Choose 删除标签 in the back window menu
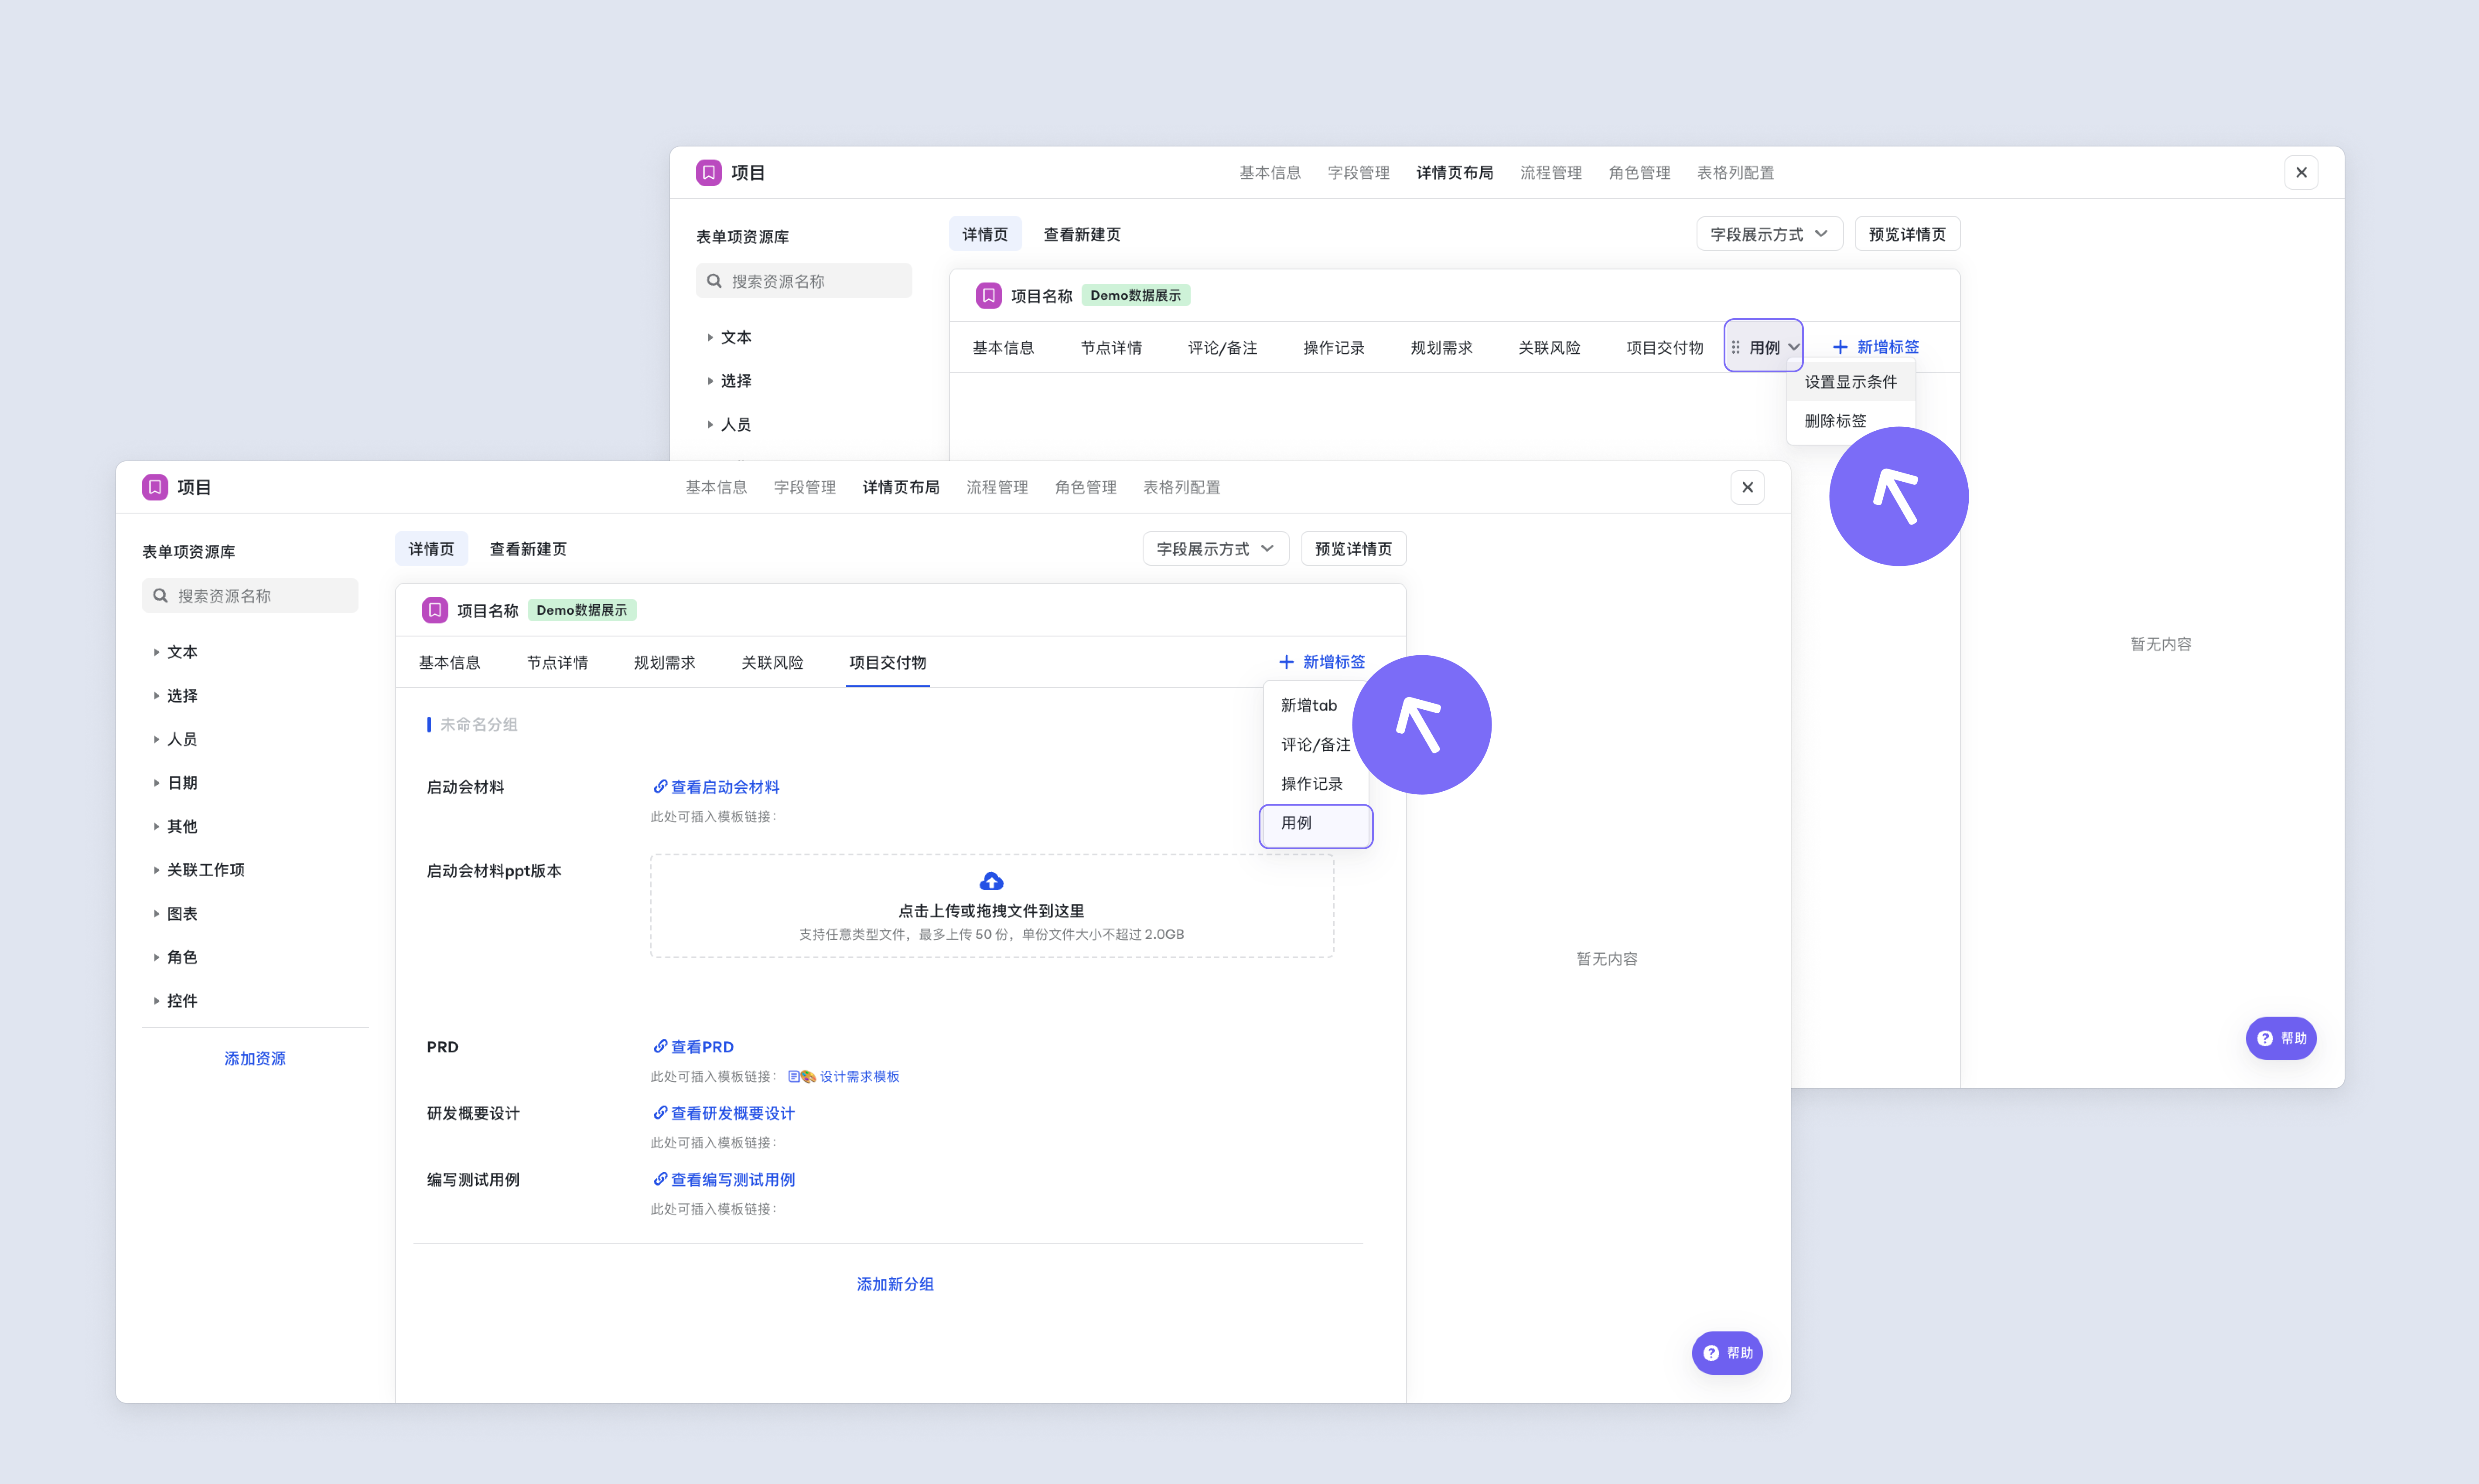This screenshot has width=2479, height=1484. click(1836, 421)
